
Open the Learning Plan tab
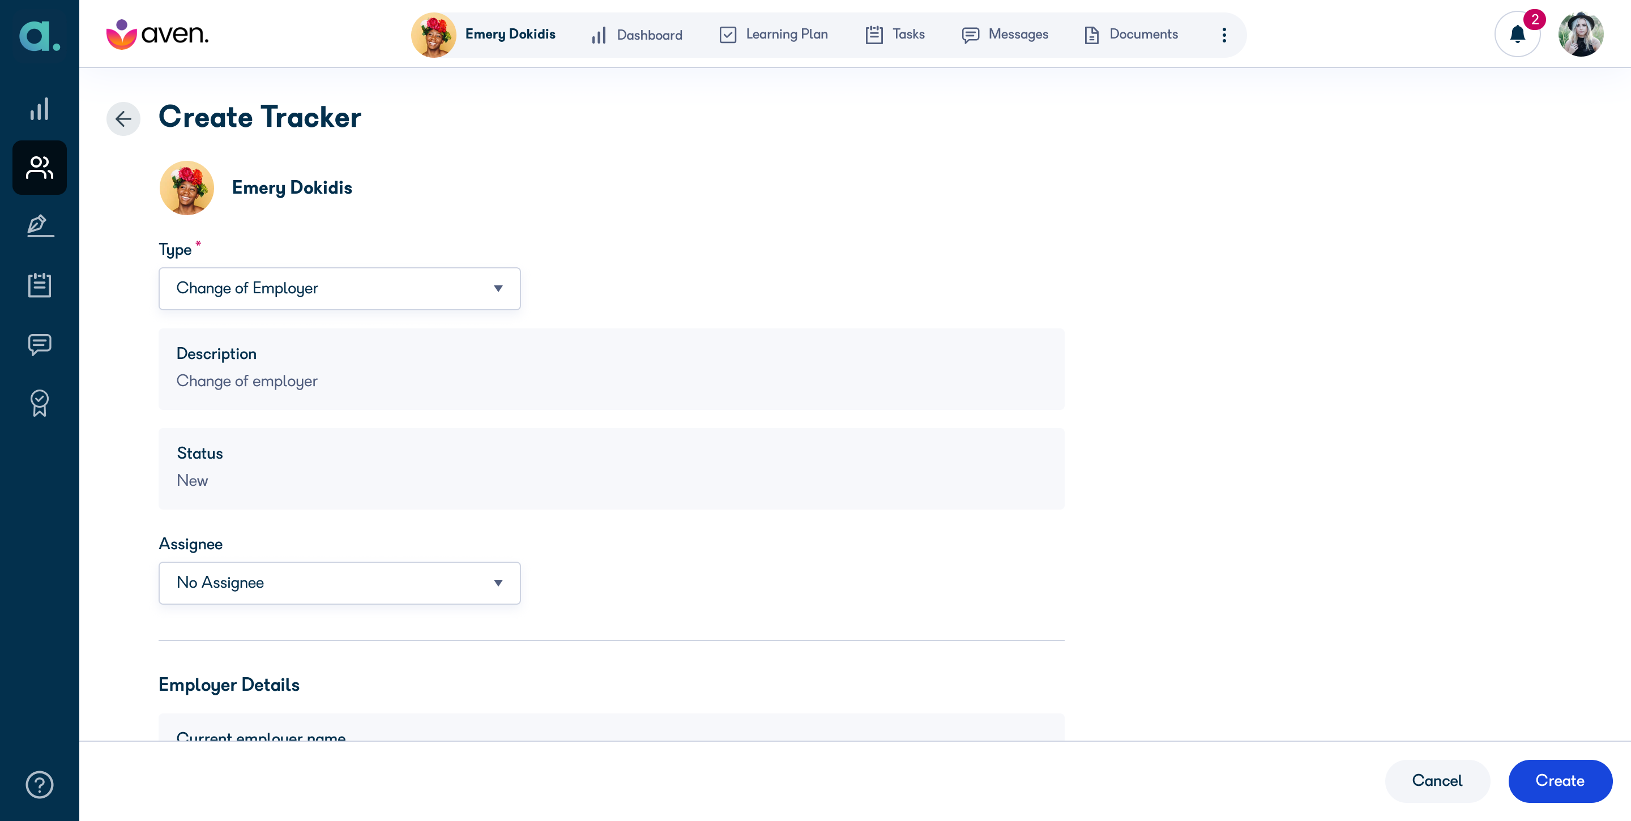point(774,34)
